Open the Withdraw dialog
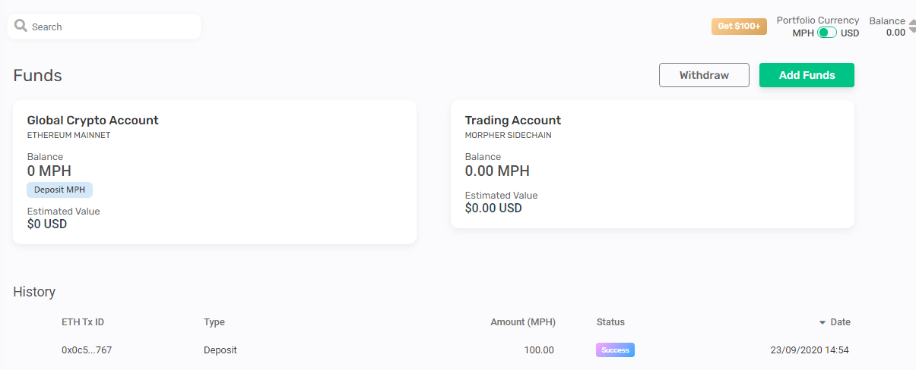The height and width of the screenshot is (370, 916). [704, 75]
